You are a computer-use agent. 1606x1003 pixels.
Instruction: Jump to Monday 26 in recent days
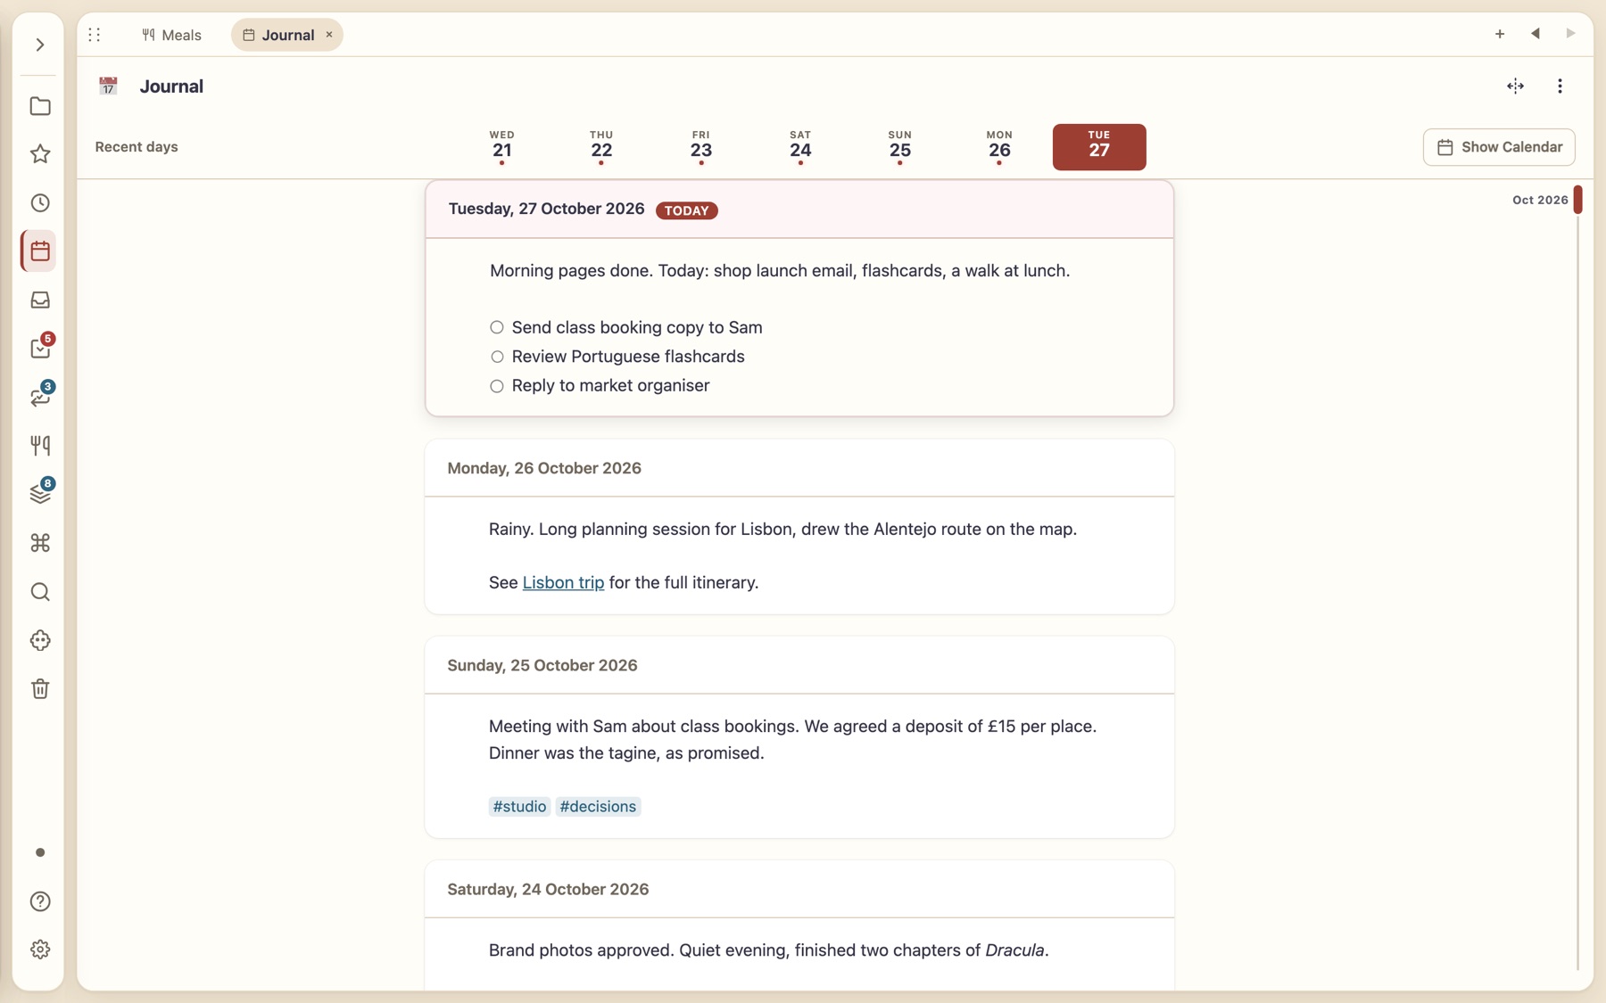point(999,147)
